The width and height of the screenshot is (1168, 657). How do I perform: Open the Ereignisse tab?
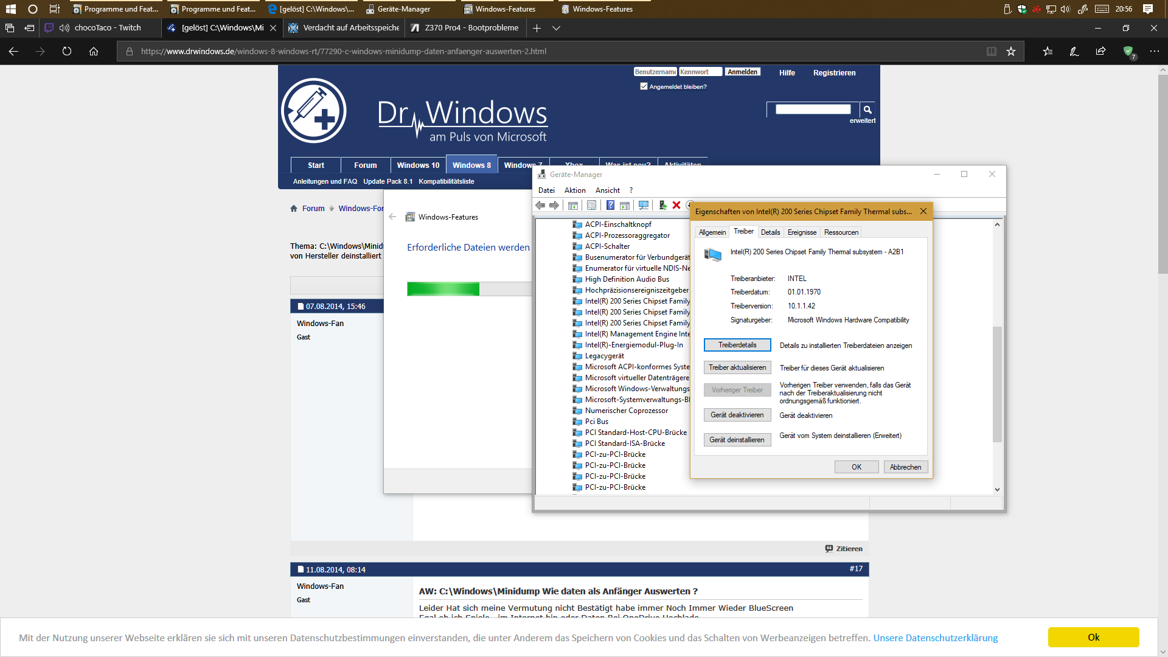tap(802, 232)
